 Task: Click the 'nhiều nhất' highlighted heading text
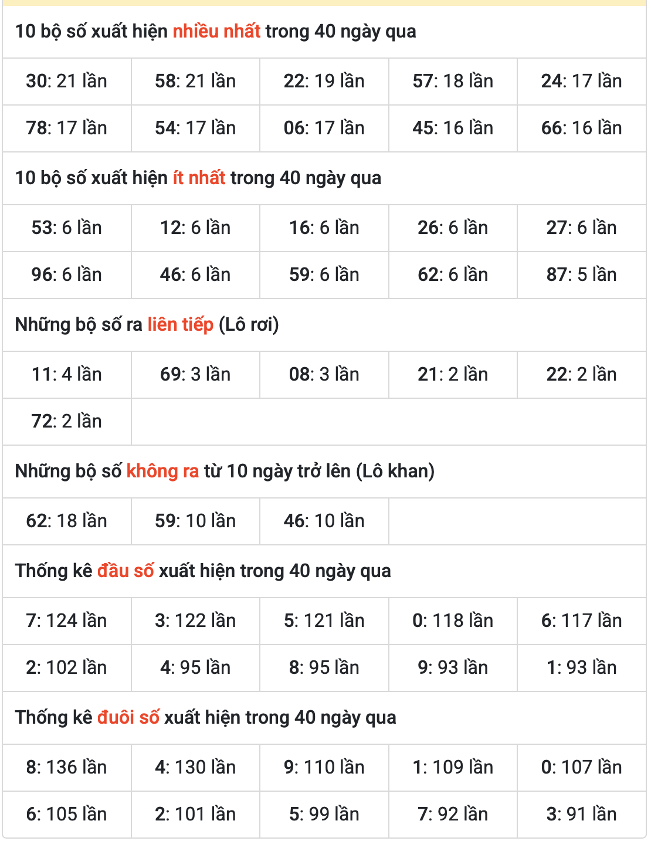(216, 31)
